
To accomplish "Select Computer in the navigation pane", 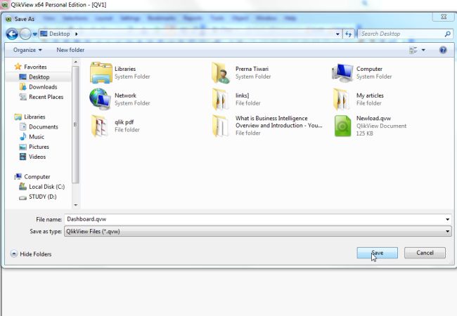I will point(32,177).
